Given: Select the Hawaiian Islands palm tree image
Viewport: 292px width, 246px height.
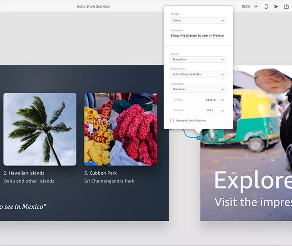Looking at the screenshot, I should (x=40, y=129).
